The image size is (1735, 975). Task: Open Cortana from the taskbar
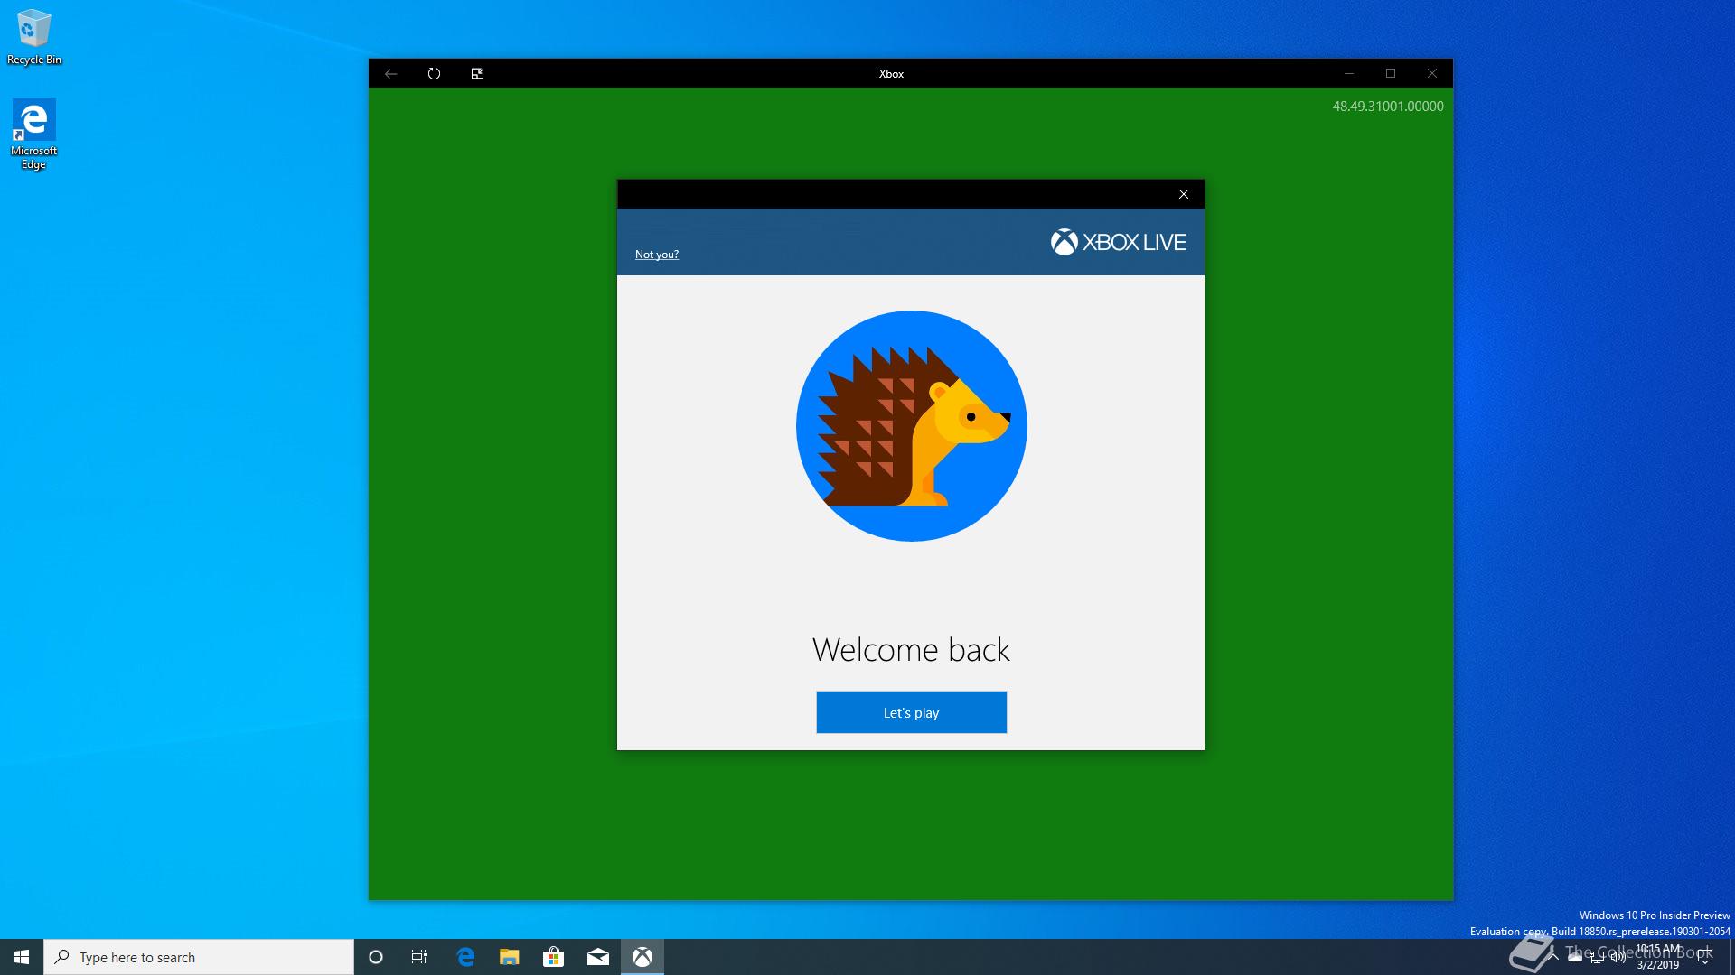[376, 957]
